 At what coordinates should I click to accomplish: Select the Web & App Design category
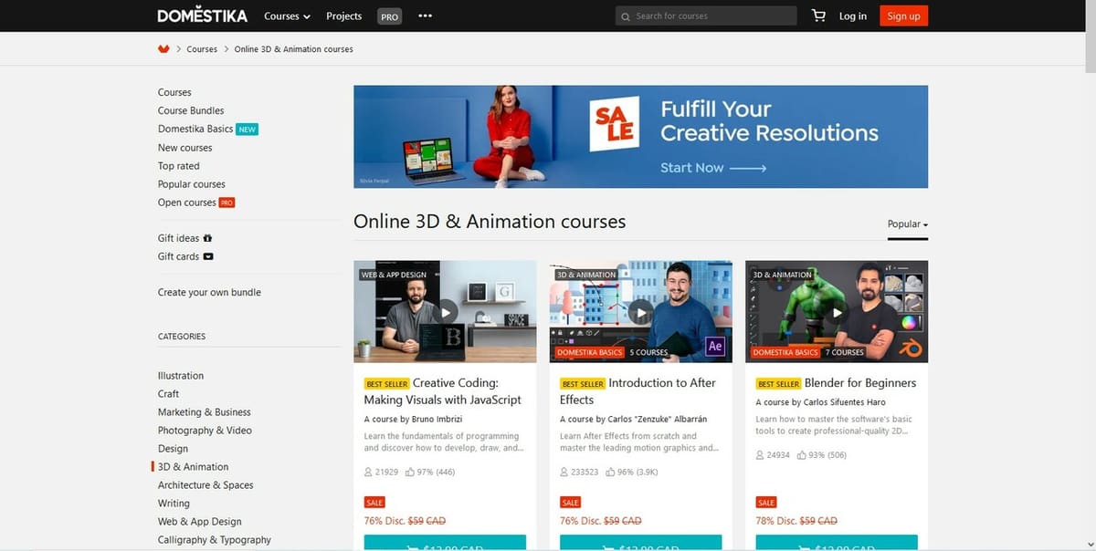pyautogui.click(x=199, y=522)
